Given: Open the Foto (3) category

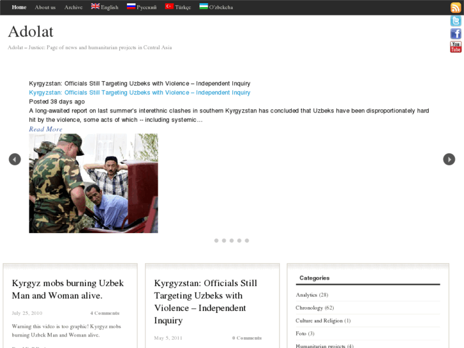Looking at the screenshot, I should click(305, 333).
